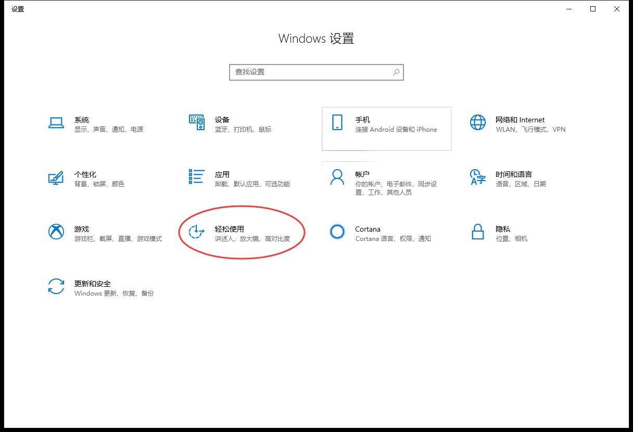Click the text 显示、声音、通知、电源

(x=109, y=130)
